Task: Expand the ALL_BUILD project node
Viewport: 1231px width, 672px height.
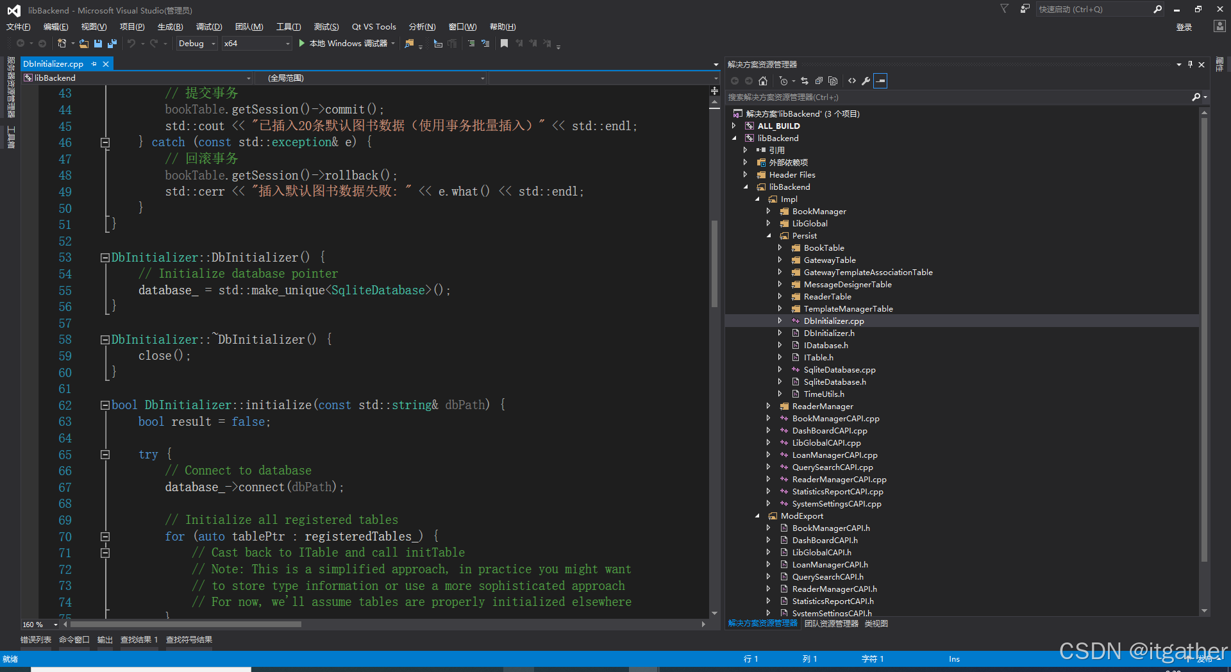Action: click(x=734, y=126)
